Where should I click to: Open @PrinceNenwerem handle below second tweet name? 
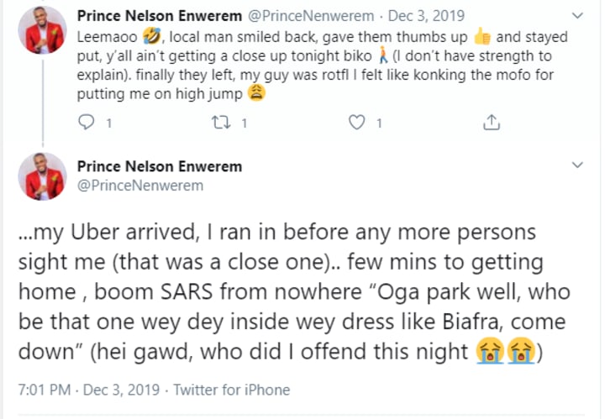pyautogui.click(x=139, y=185)
